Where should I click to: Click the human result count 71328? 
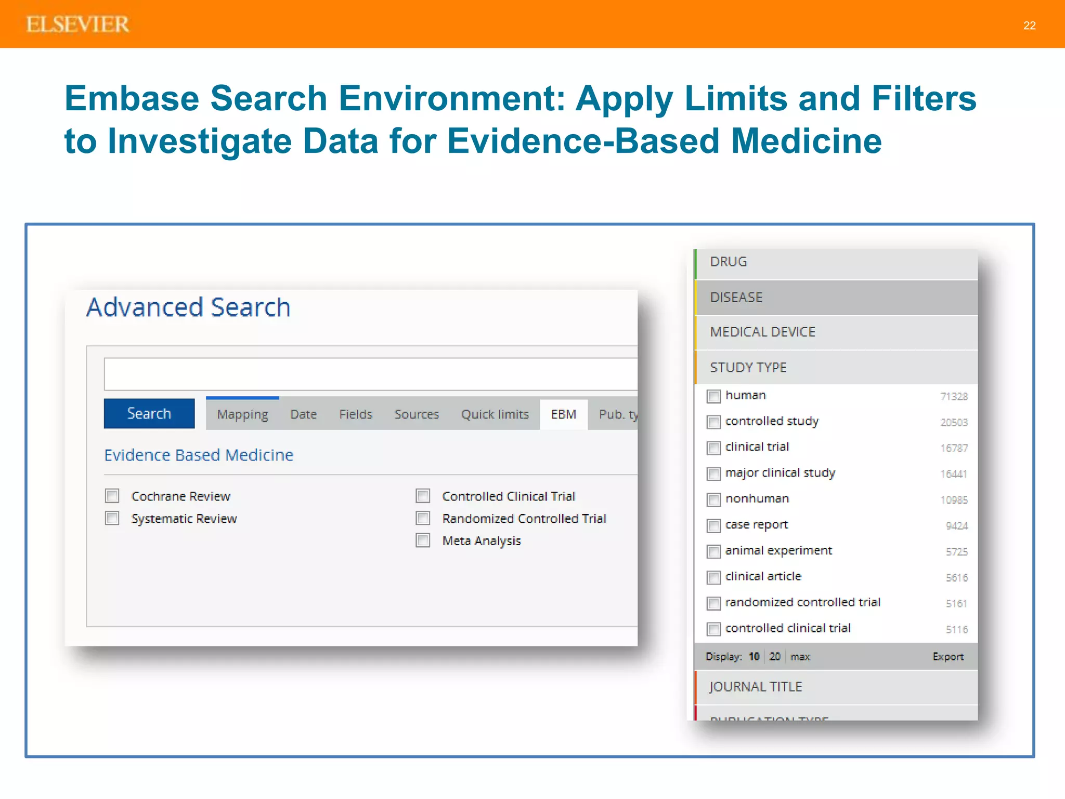point(954,396)
